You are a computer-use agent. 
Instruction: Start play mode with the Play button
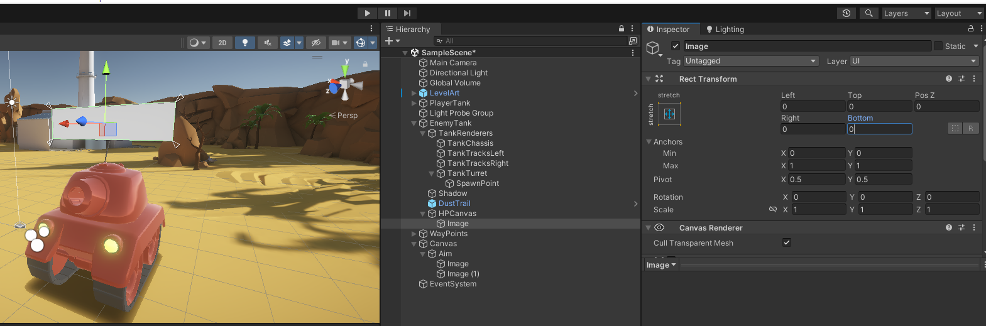[367, 13]
